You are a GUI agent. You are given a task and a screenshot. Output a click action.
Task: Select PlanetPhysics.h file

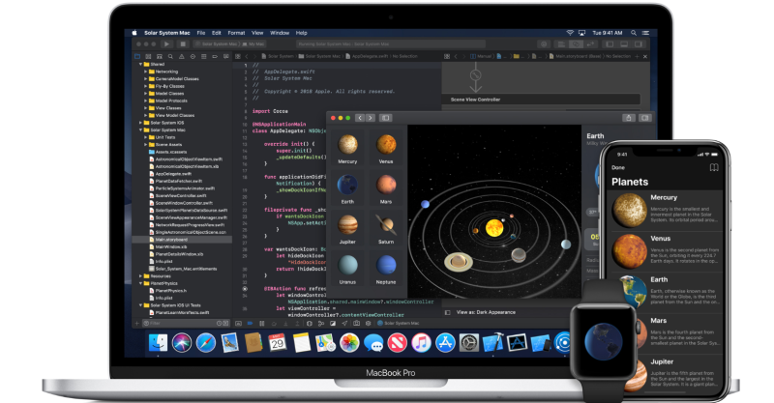click(171, 291)
